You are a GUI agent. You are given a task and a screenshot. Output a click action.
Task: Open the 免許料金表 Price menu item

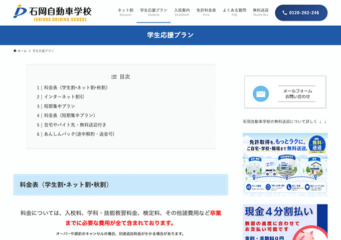coord(206,12)
